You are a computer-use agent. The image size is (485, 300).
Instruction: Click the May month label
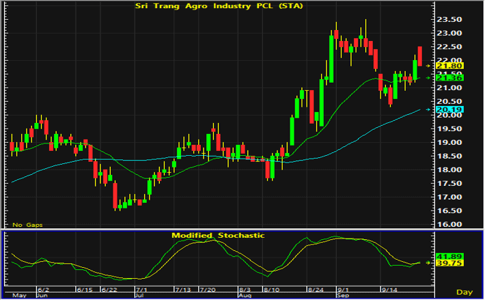(19, 296)
